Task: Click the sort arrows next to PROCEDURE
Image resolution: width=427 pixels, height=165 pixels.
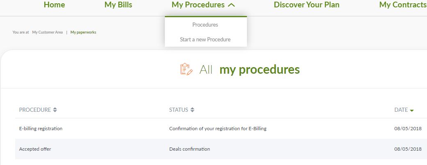Action: (x=55, y=110)
